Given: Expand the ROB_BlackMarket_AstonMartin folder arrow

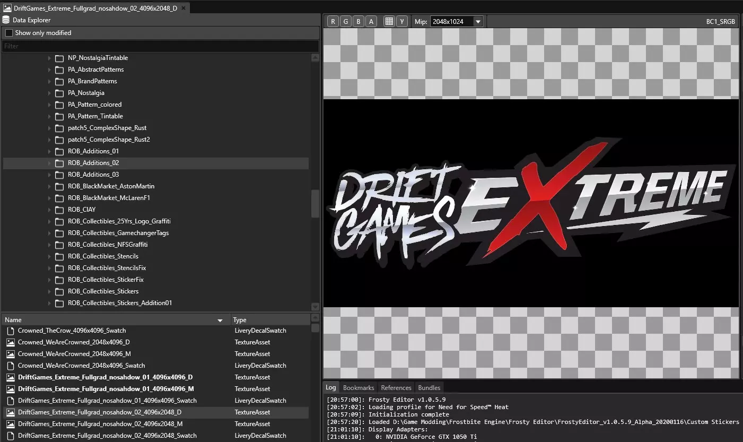Looking at the screenshot, I should pos(49,186).
